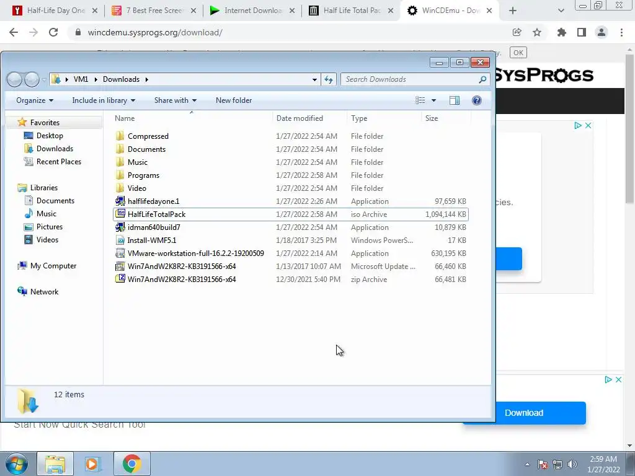The height and width of the screenshot is (476, 635).
Task: Select the HalfLifeTotalPack iso file icon
Action: [x=120, y=214]
